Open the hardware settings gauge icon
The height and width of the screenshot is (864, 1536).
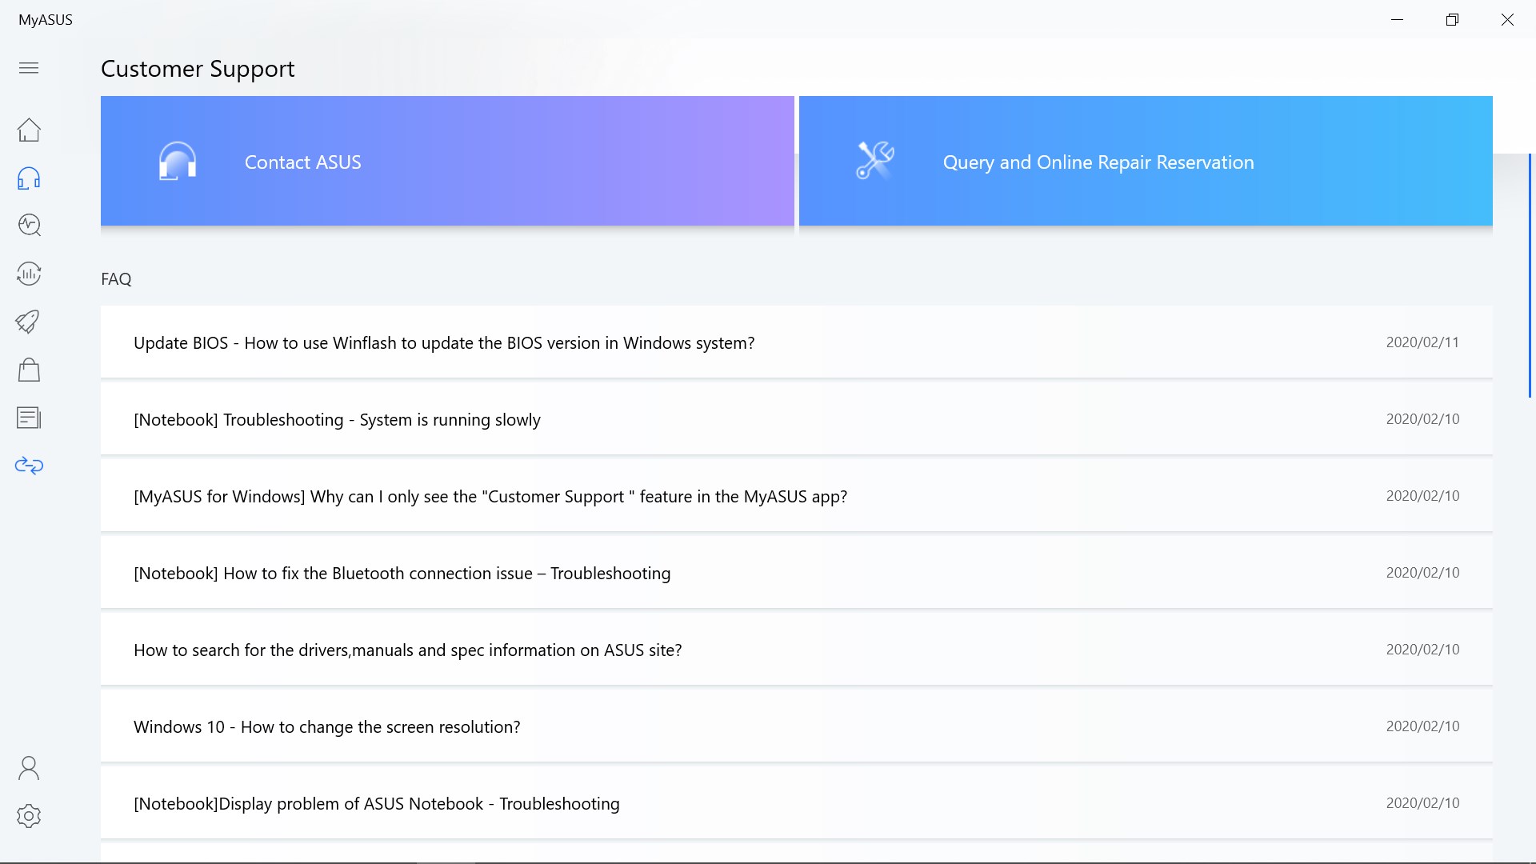tap(29, 274)
